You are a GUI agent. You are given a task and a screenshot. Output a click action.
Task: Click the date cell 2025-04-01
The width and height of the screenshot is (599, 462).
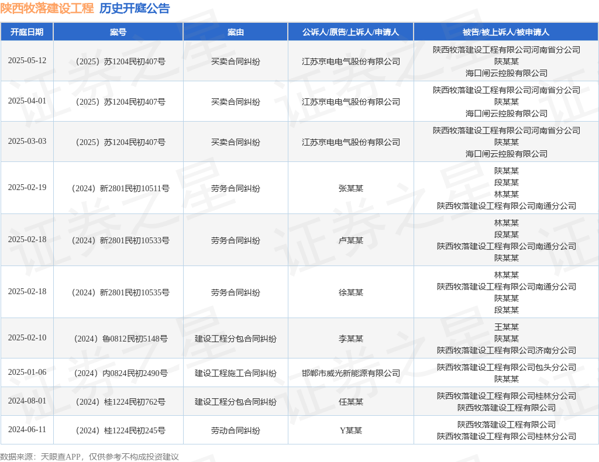coord(27,101)
